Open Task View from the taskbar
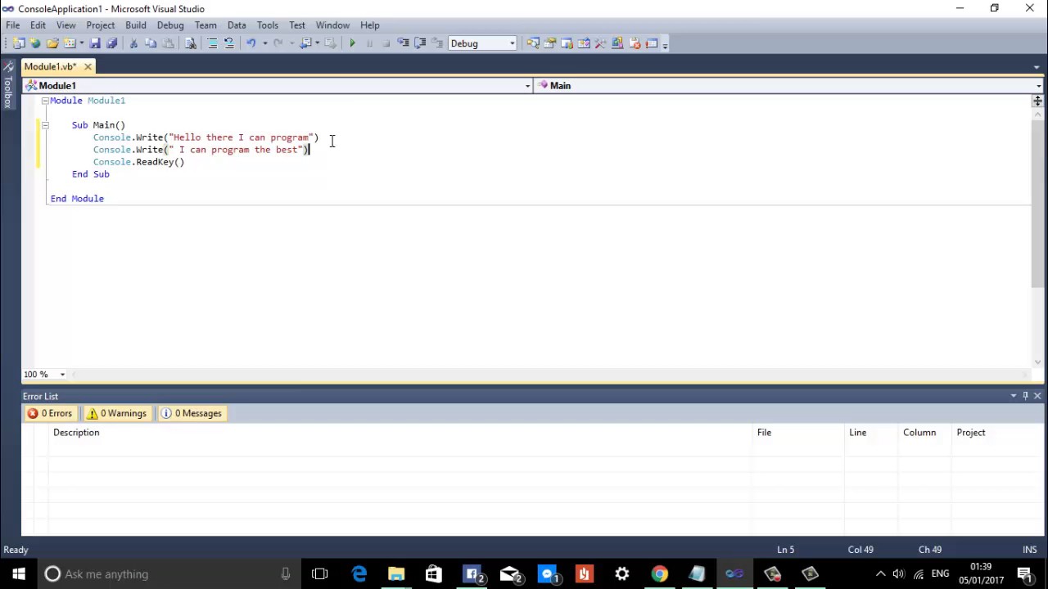Image resolution: width=1048 pixels, height=589 pixels. (320, 573)
